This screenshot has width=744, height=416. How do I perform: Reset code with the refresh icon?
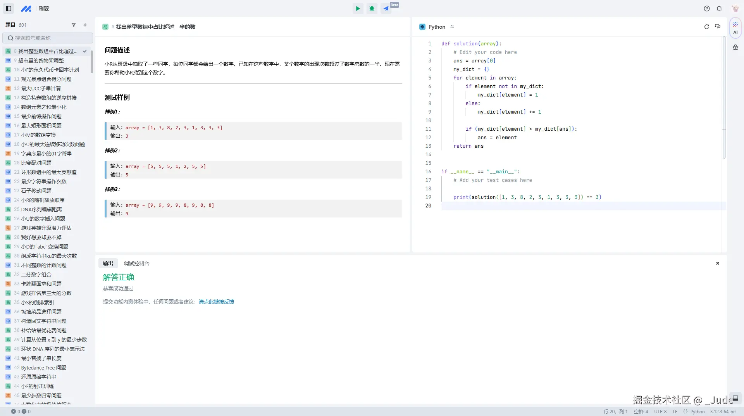tap(706, 27)
